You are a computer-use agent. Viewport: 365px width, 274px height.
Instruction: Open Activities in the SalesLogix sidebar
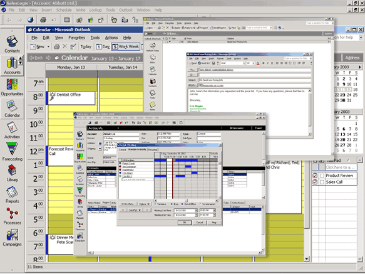pos(12,130)
